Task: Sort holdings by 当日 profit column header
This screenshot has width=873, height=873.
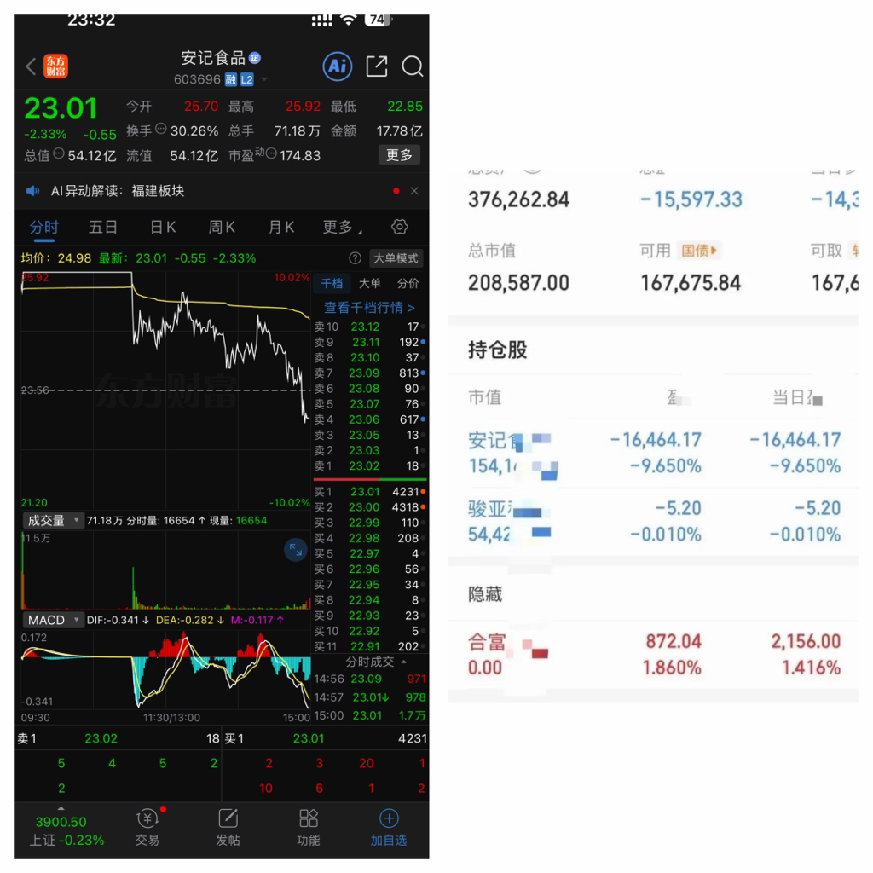Action: (x=797, y=397)
